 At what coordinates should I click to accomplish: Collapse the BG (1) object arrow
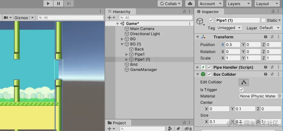tap(122, 44)
